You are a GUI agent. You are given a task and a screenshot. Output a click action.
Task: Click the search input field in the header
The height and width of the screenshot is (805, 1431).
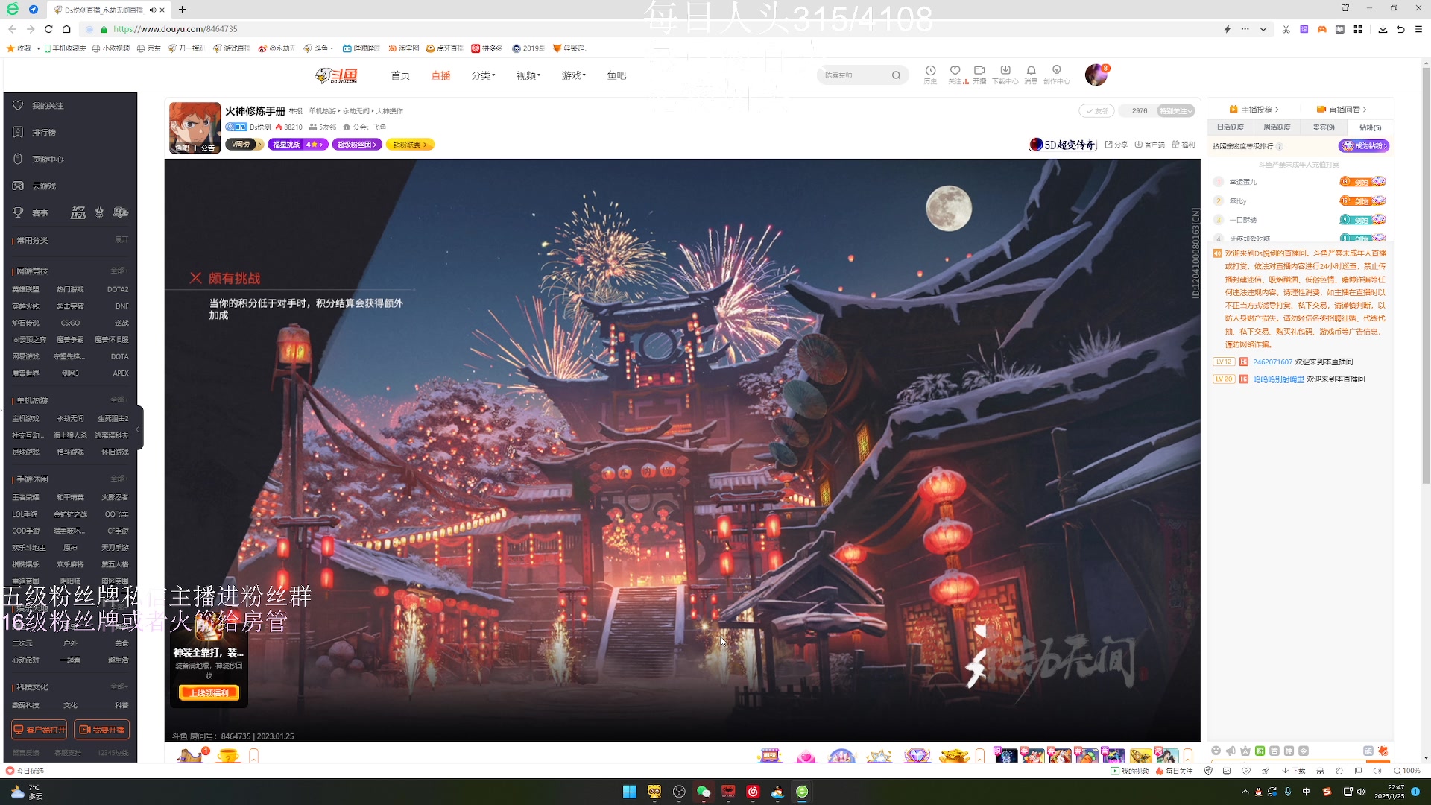(853, 75)
